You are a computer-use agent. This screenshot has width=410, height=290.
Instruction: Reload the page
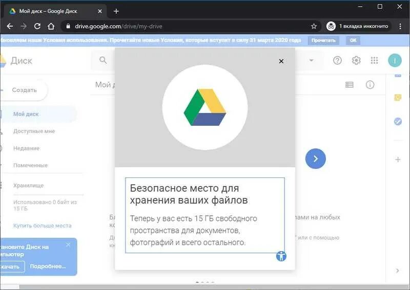click(37, 26)
